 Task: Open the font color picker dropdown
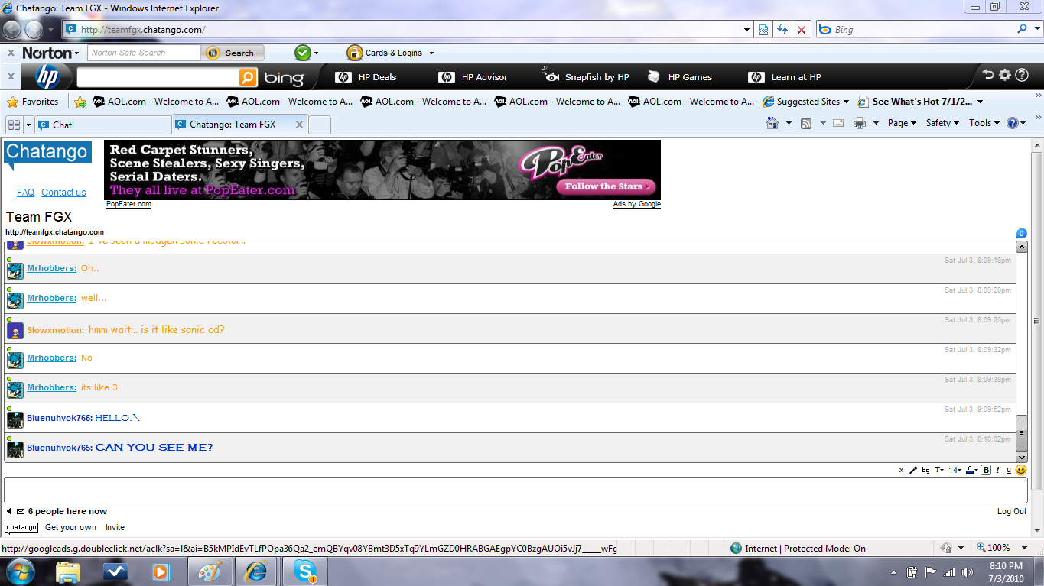click(x=972, y=471)
